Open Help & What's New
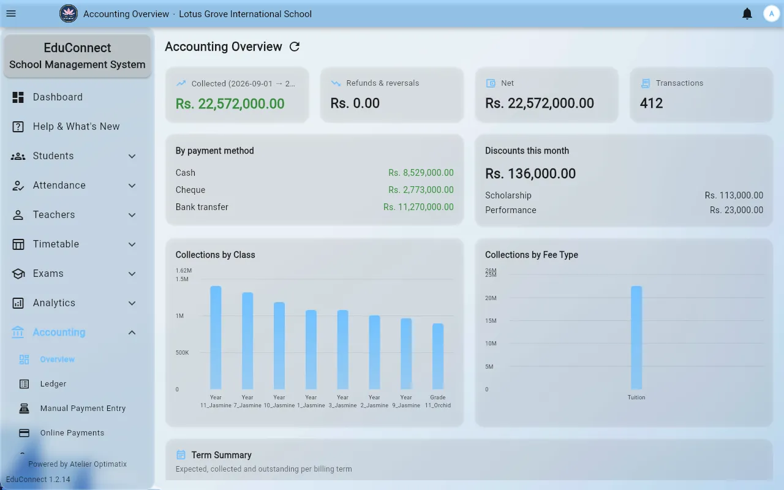Viewport: 784px width, 490px height. tap(77, 126)
